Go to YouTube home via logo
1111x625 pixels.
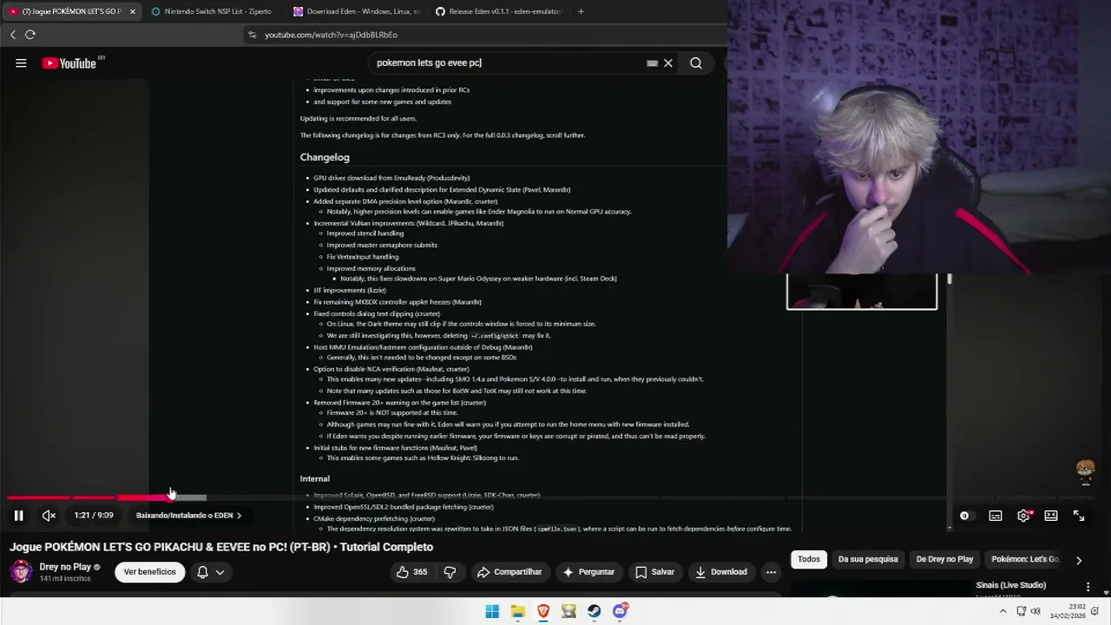[x=69, y=63]
